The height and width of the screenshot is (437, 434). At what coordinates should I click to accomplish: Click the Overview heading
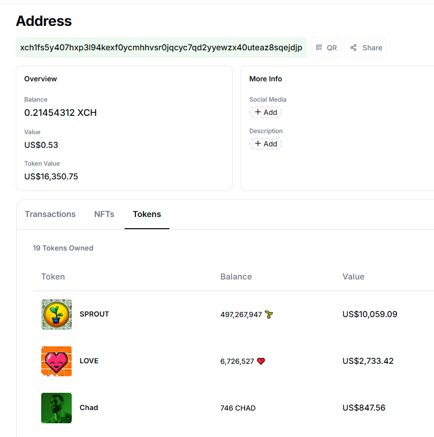click(41, 79)
